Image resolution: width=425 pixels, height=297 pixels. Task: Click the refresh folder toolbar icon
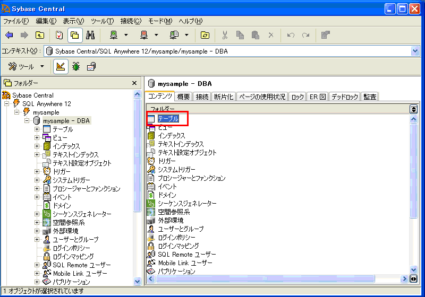click(205, 36)
